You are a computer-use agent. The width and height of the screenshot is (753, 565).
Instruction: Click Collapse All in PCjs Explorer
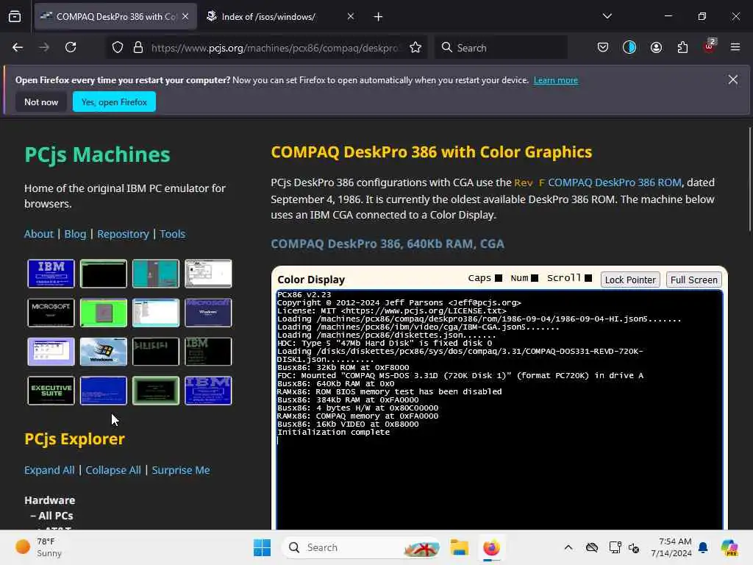tap(113, 470)
